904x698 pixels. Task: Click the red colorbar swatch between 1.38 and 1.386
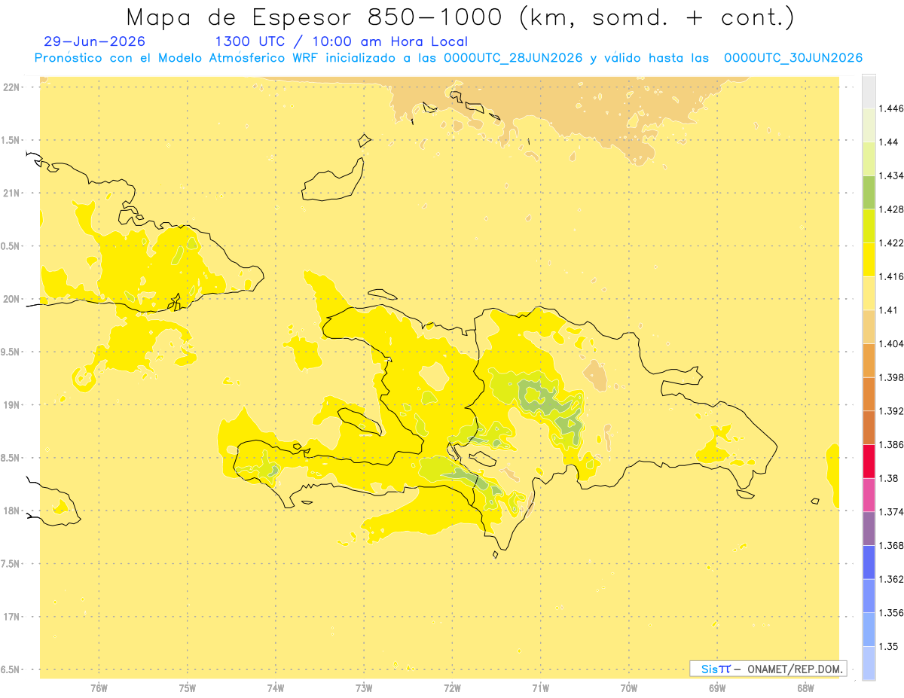(869, 462)
